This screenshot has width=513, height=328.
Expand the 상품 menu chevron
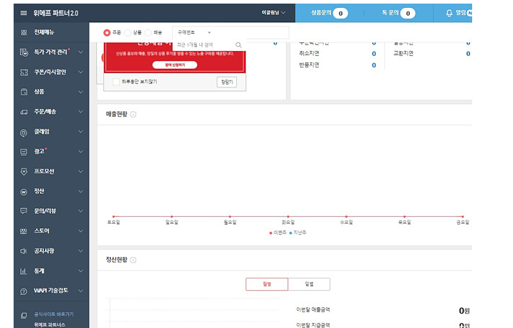click(81, 92)
